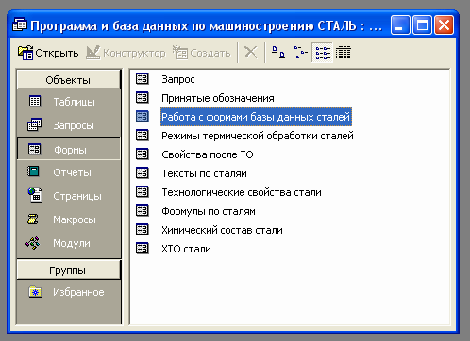This screenshot has height=341, width=470.
Task: Click icon beside Химический состав стали
Action: click(142, 229)
